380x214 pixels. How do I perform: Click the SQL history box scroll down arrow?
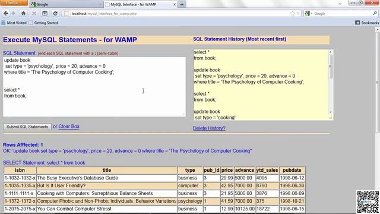(x=330, y=112)
